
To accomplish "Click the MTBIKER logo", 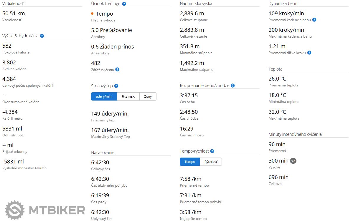I will (45, 210).
